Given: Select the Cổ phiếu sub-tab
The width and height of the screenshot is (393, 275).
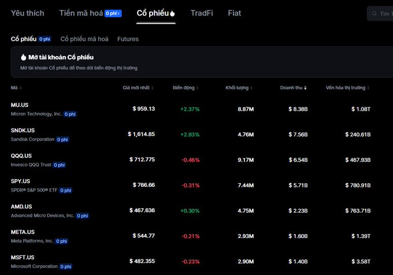Looking at the screenshot, I should (24, 39).
